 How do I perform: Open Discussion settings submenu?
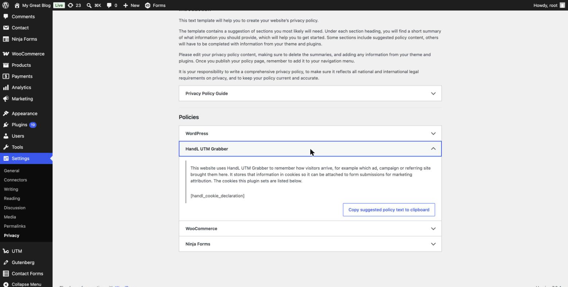15,208
